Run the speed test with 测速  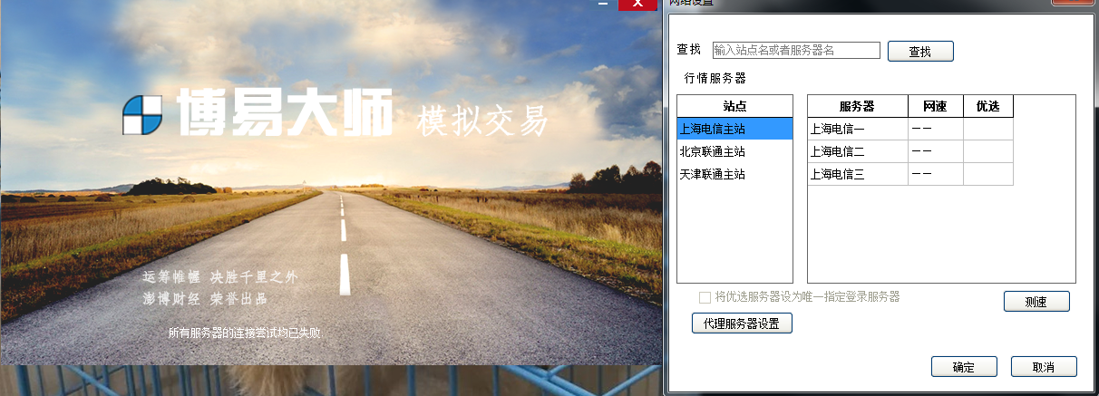pyautogui.click(x=1036, y=302)
